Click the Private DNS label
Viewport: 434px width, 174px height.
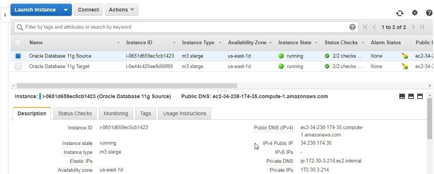pos(280,161)
